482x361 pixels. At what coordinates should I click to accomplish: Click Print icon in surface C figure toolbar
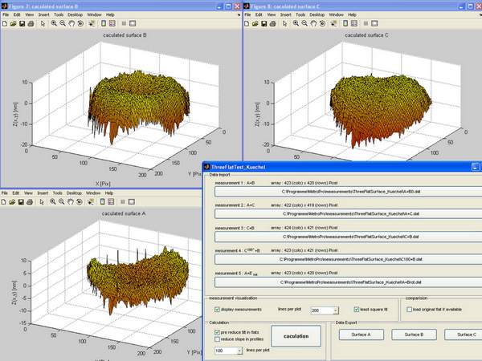272,23
